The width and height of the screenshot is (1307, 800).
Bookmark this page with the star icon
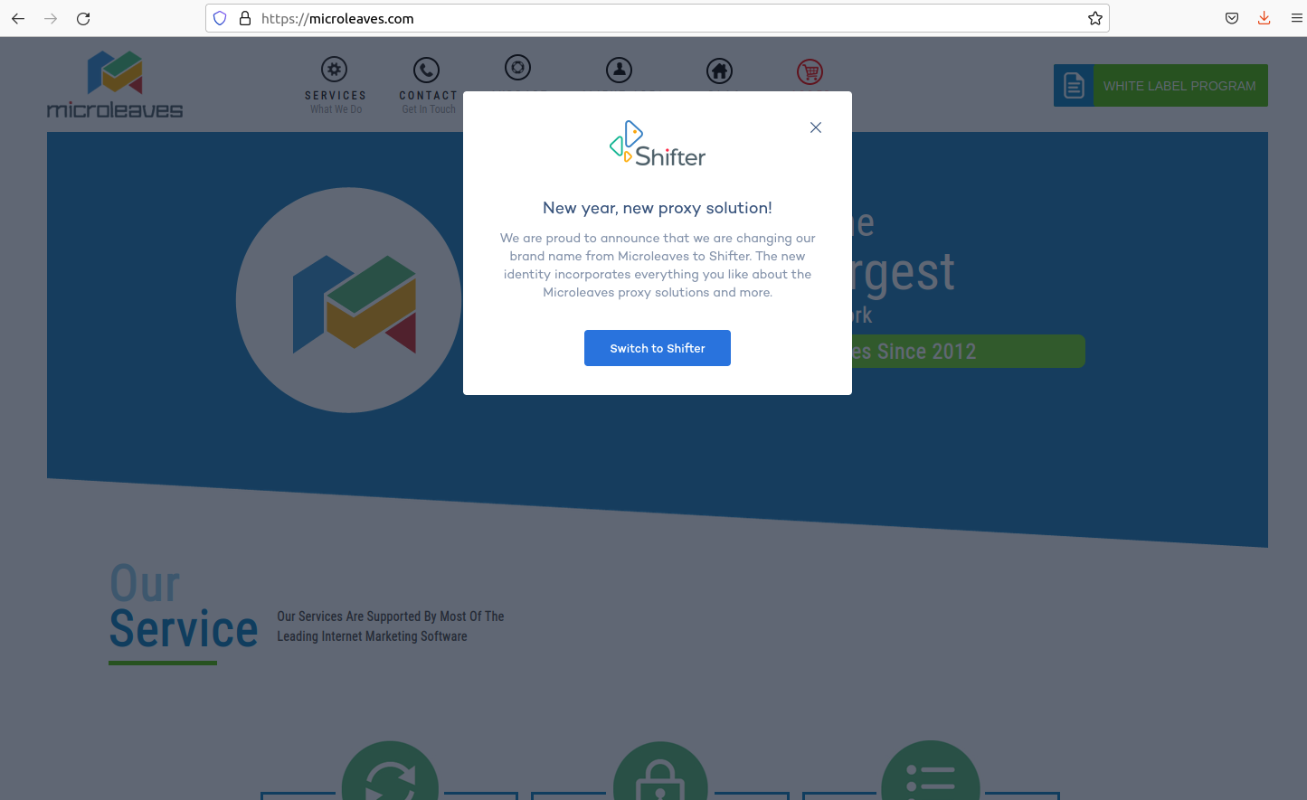click(x=1095, y=18)
